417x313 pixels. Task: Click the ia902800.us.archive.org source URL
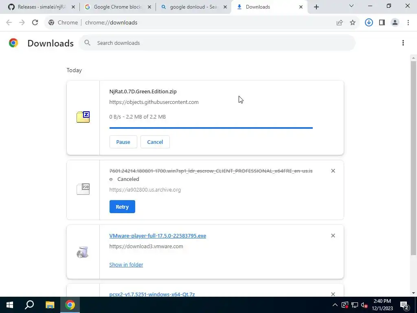145,190
